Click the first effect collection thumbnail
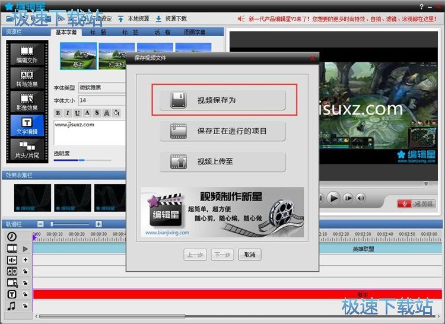Screen dimensions: 445x324 coord(33,198)
